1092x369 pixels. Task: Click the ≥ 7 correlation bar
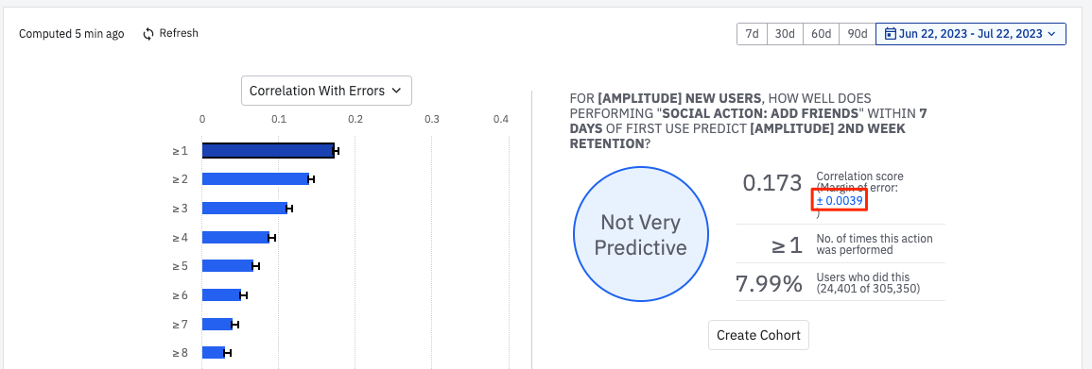click(217, 324)
